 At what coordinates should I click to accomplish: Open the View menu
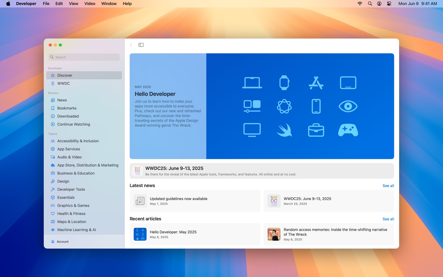[x=73, y=3]
